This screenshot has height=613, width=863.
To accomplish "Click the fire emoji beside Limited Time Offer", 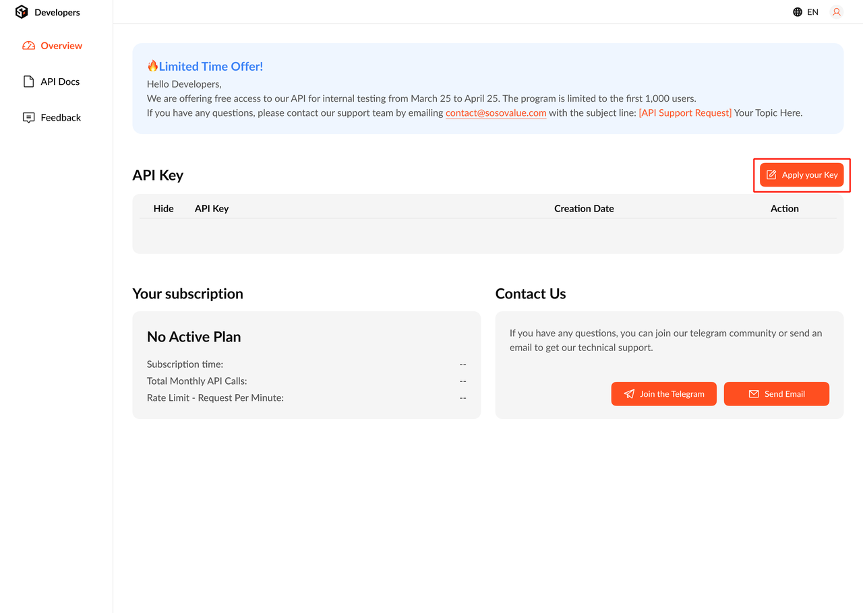I will (x=153, y=66).
